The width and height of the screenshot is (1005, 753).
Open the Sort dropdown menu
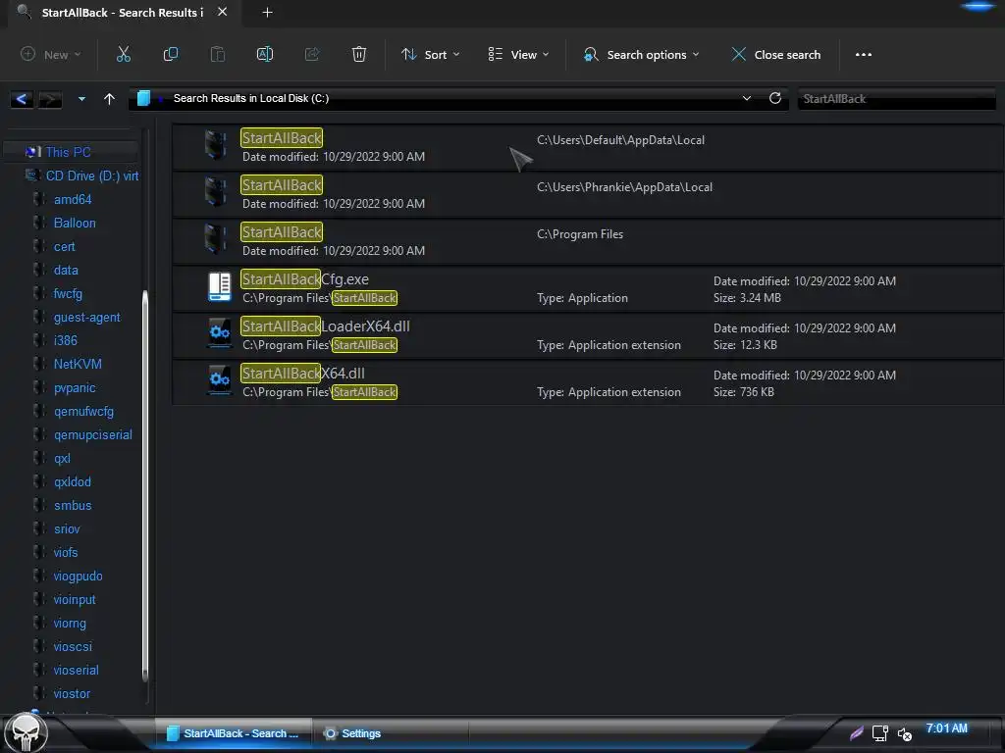pyautogui.click(x=430, y=55)
